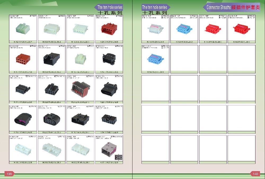265x179 pixels.
Task: Select the "十孔系列" title on page 140
Action: tap(154, 13)
